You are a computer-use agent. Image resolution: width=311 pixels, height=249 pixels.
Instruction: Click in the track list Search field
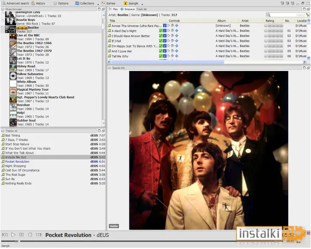pyautogui.click(x=287, y=15)
